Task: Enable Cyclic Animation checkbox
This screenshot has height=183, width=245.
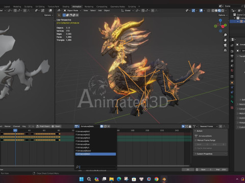Action: (x=195, y=148)
